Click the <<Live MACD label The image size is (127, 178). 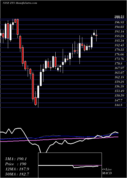pyautogui.click(x=107, y=171)
